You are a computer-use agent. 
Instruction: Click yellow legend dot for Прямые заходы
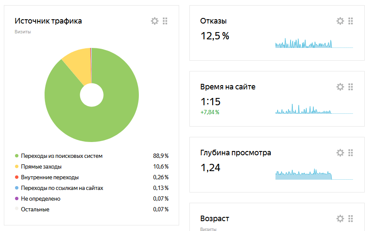17,166
